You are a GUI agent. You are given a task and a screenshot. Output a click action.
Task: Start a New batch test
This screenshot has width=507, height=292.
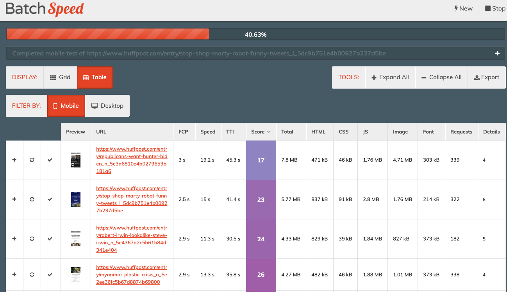pos(463,9)
